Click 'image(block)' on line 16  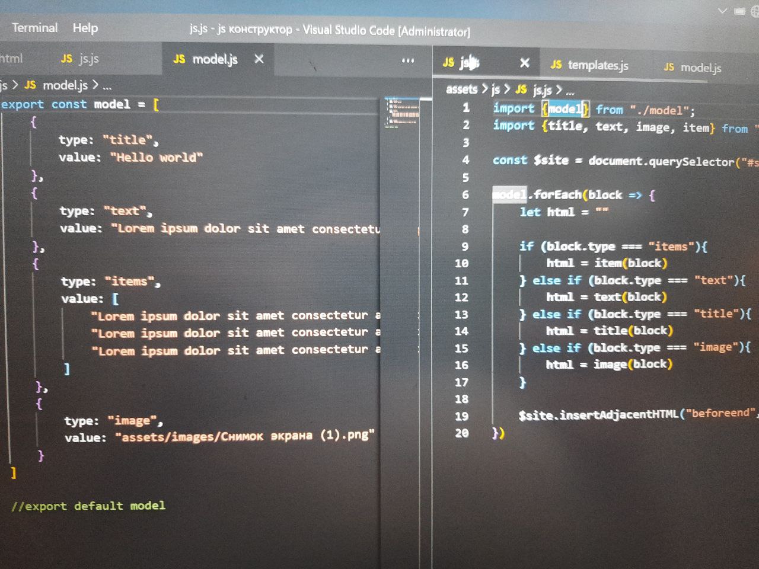click(633, 364)
